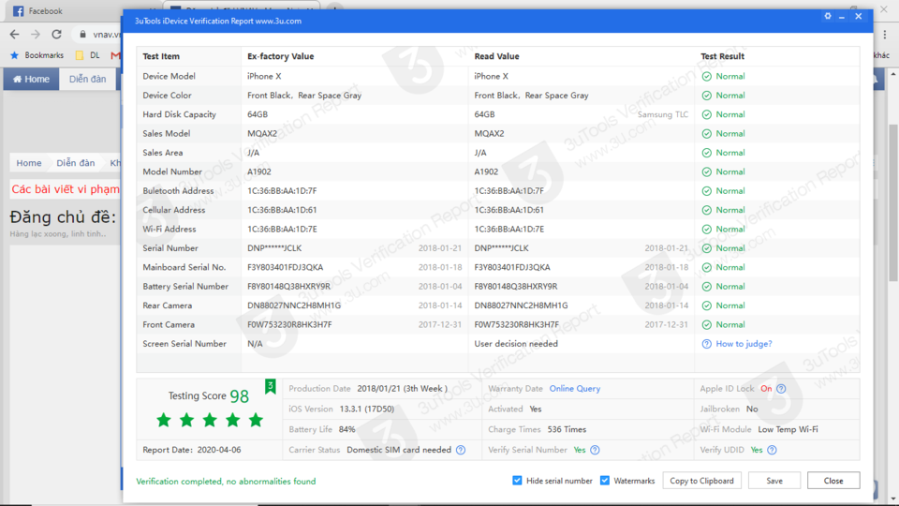Viewport: 899px width, 506px height.
Task: Click the Bookmarks star icon
Action: [x=14, y=55]
